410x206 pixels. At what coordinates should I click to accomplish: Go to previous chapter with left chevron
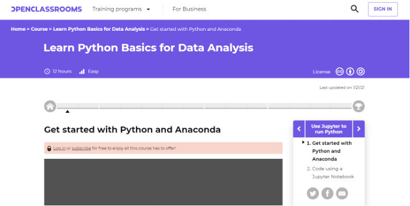click(x=299, y=129)
